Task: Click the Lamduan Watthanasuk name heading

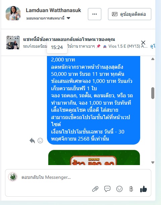Action: tap(53, 10)
